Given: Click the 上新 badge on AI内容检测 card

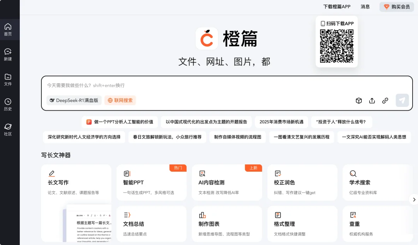Looking at the screenshot, I should point(253,168).
